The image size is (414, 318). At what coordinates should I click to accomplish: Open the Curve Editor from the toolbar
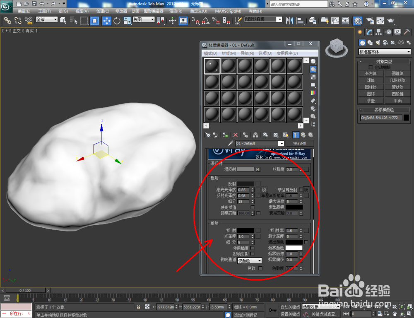point(335,20)
